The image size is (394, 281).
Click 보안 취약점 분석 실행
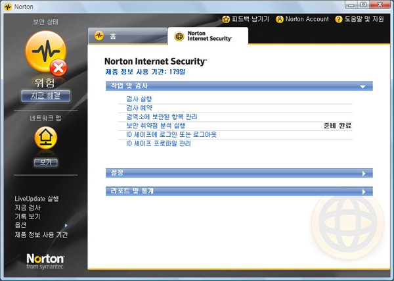(x=156, y=126)
